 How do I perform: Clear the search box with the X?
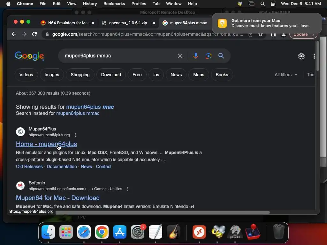[180, 56]
